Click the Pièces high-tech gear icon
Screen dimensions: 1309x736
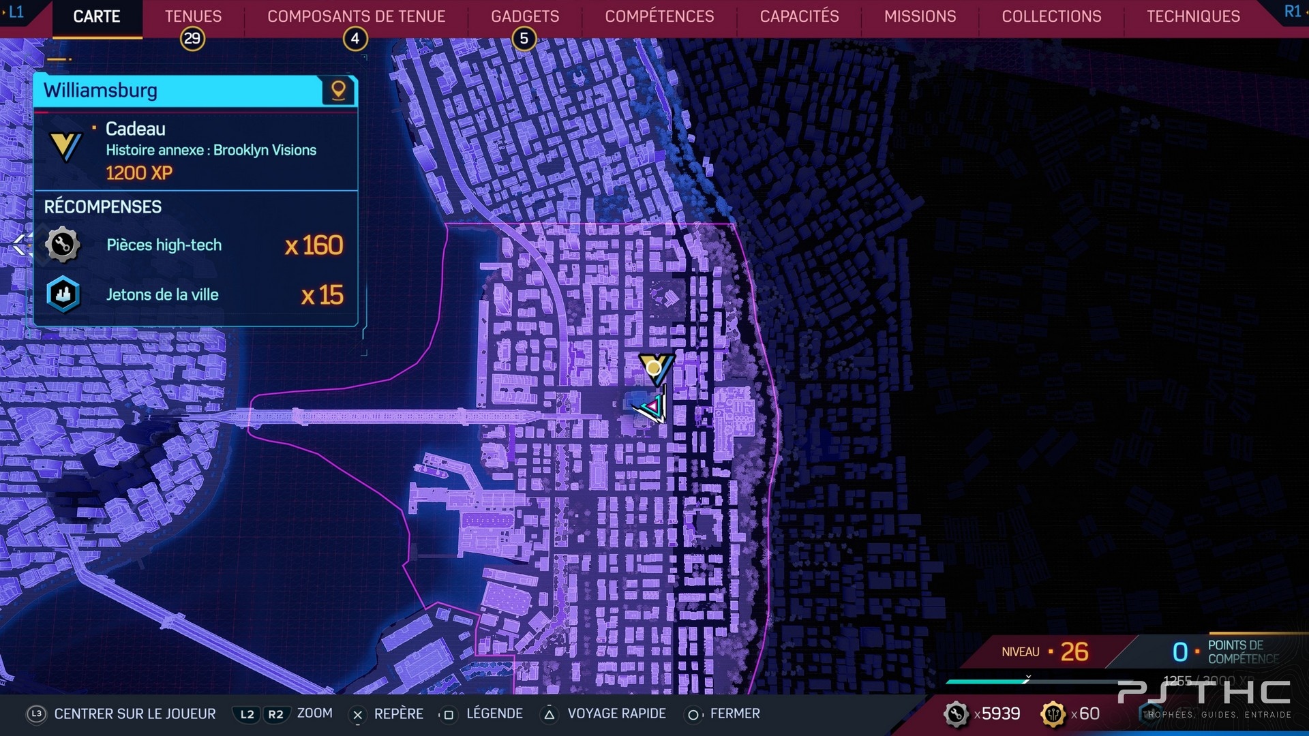[63, 244]
